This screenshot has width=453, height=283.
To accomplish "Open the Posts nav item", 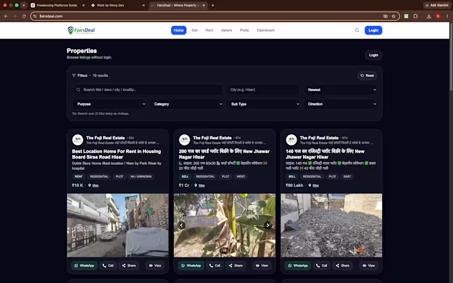I will tap(244, 31).
